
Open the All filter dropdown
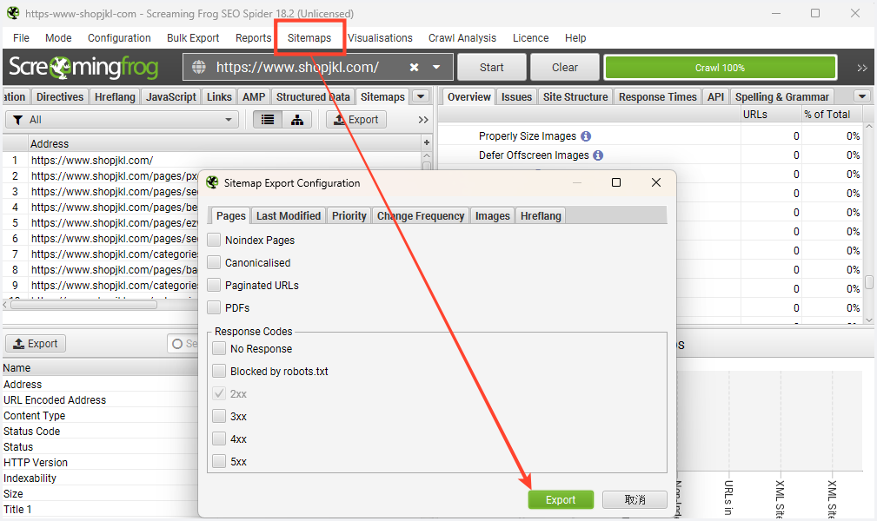click(x=122, y=120)
